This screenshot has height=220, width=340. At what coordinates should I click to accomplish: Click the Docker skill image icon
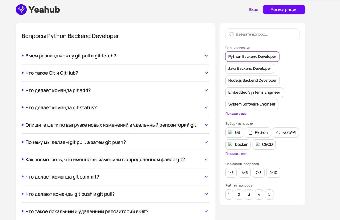tap(230, 144)
